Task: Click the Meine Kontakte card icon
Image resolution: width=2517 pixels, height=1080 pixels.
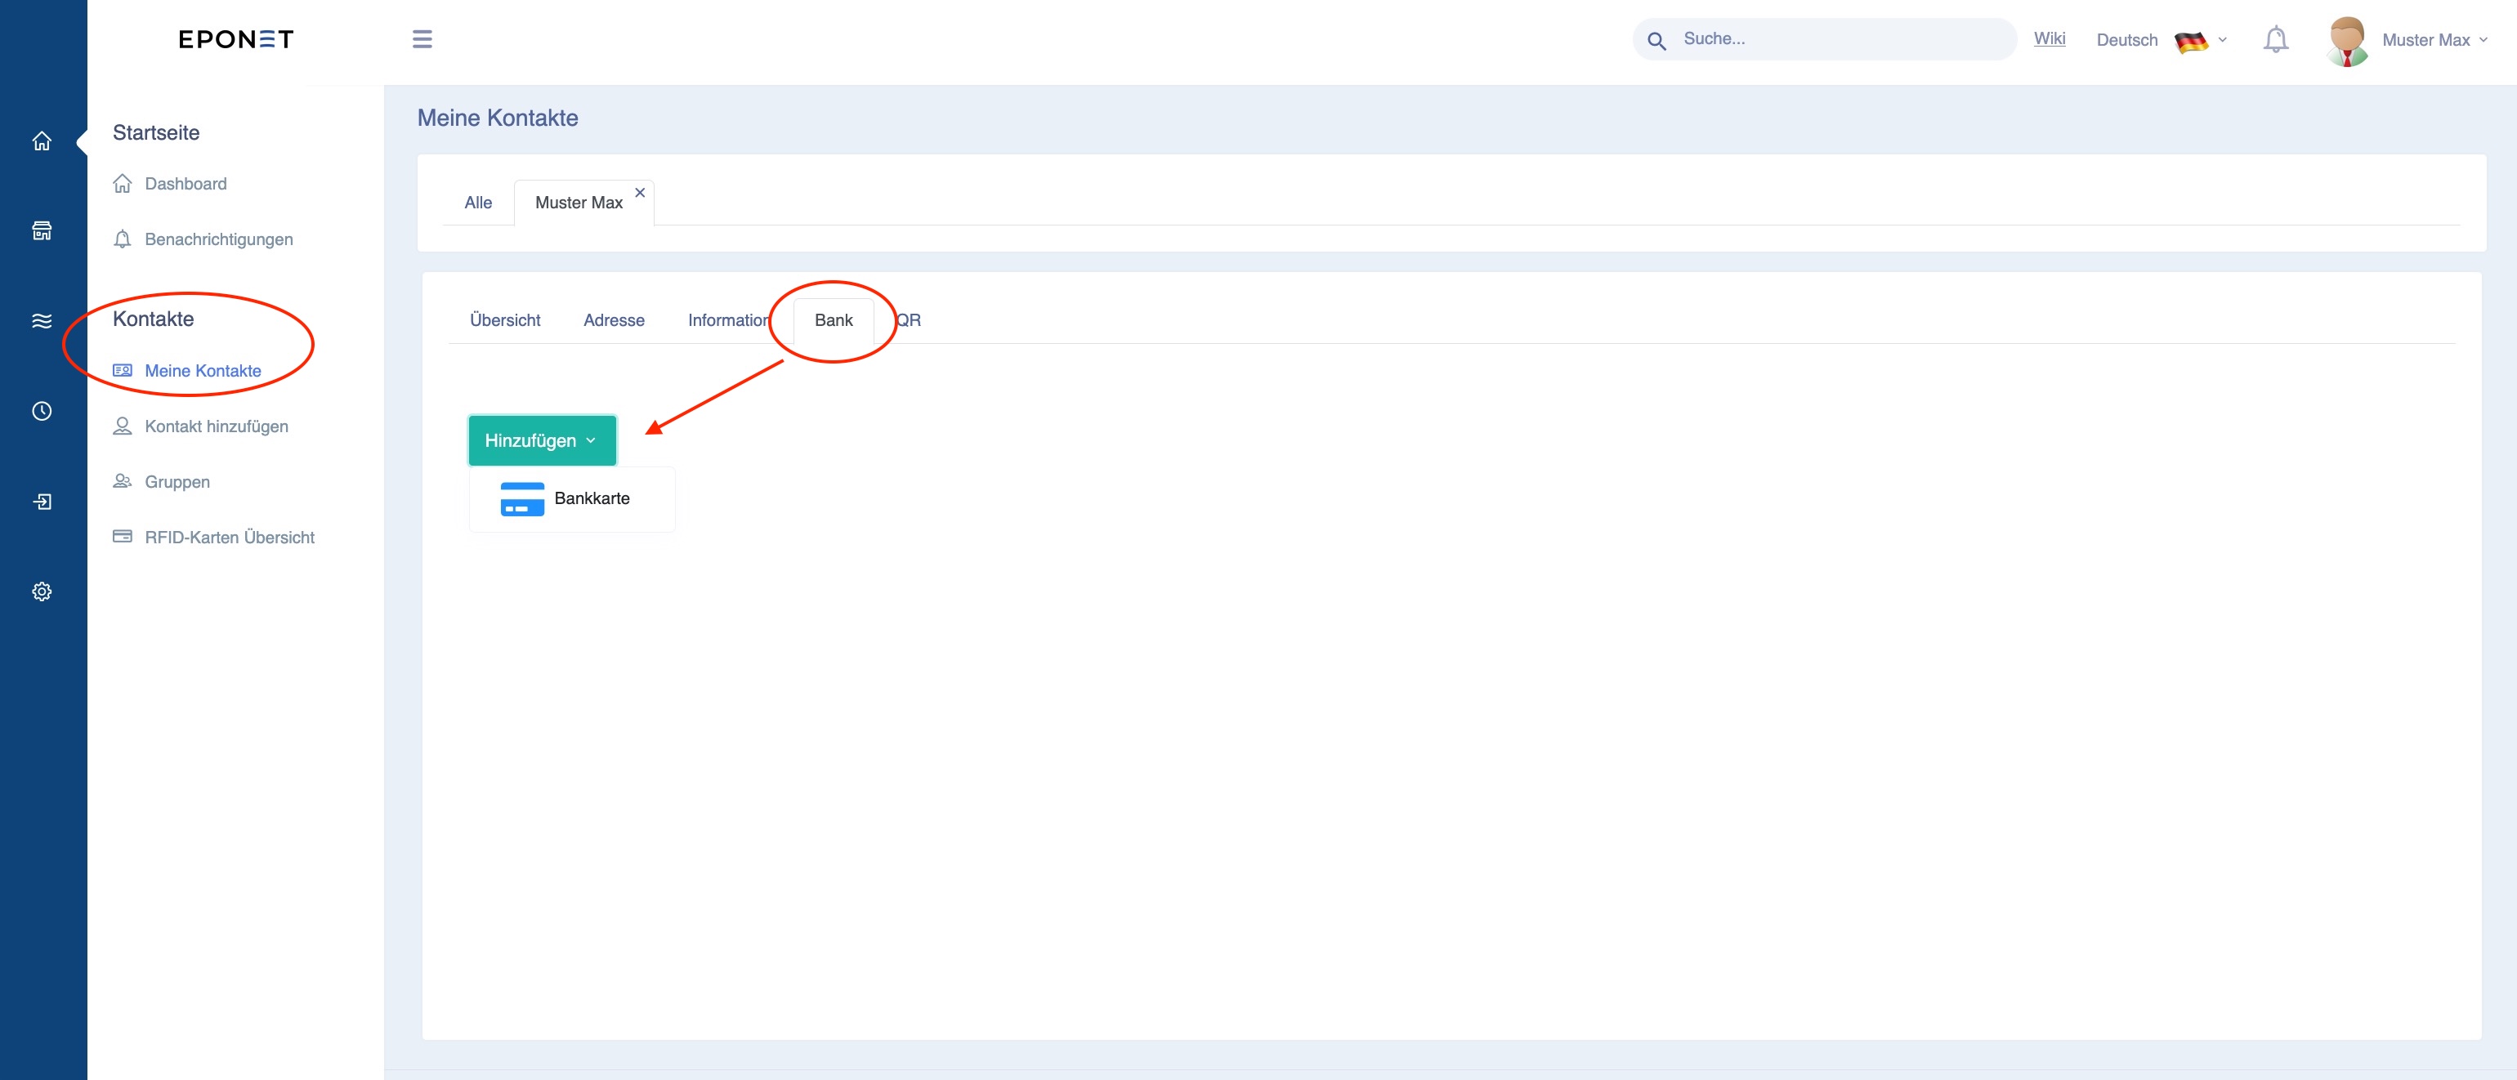Action: click(x=122, y=371)
